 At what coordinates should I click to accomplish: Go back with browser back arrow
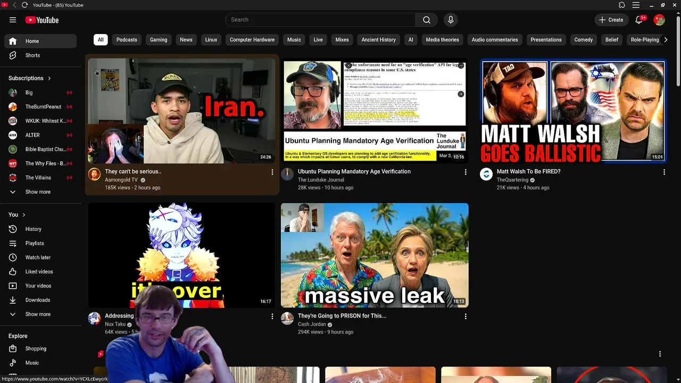click(14, 5)
